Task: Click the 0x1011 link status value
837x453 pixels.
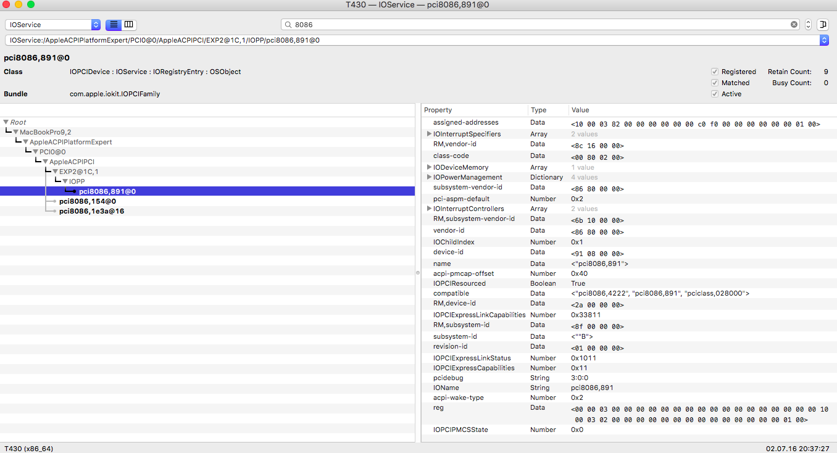Action: pyautogui.click(x=583, y=358)
